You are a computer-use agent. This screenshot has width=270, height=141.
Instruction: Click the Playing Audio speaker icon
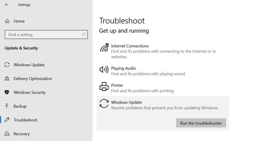tap(104, 70)
